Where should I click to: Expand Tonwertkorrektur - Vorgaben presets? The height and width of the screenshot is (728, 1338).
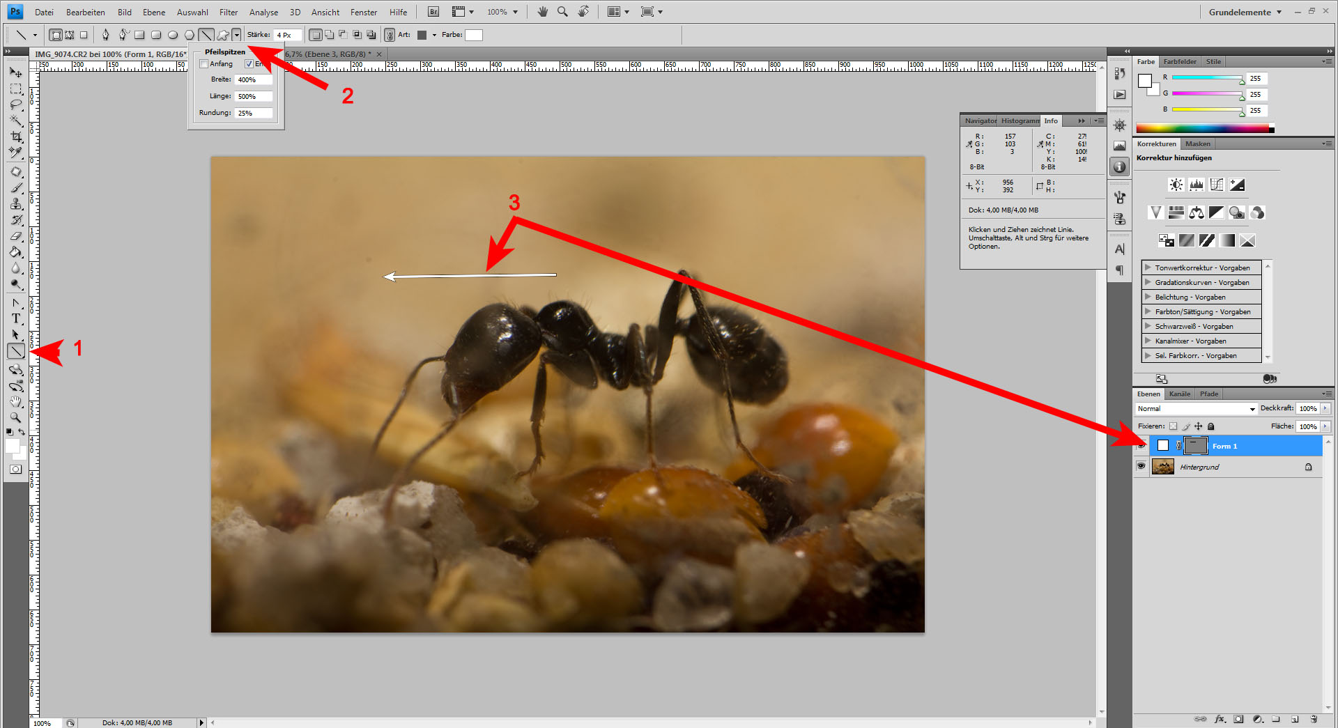[x=1148, y=268]
